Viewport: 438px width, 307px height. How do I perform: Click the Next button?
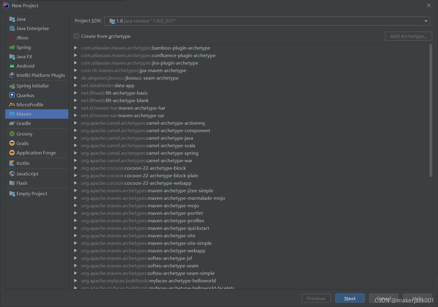pos(350,298)
